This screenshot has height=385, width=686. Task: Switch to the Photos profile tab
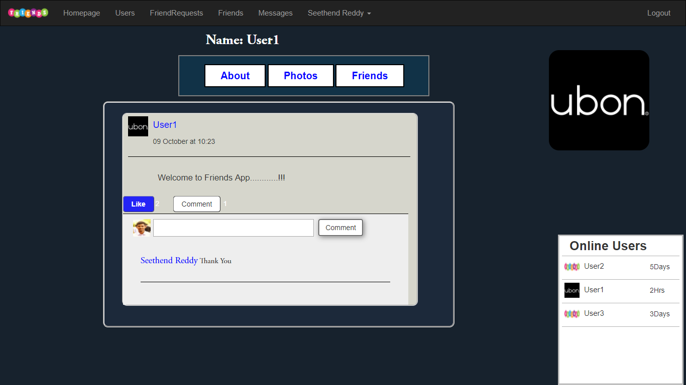pos(301,76)
